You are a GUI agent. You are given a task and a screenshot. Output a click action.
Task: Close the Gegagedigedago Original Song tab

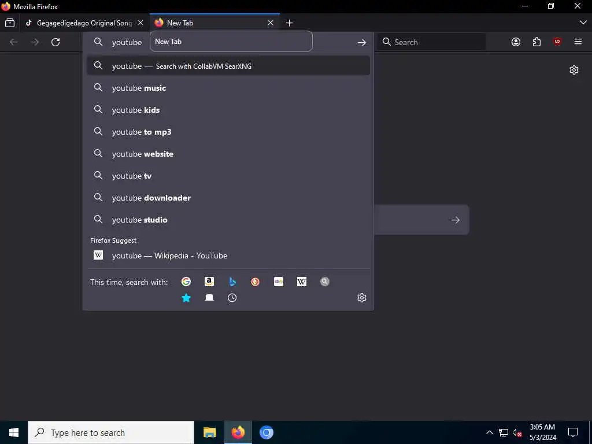tap(140, 23)
